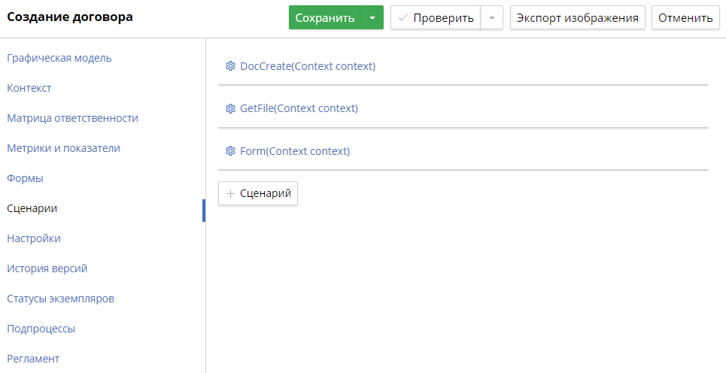The image size is (726, 373).
Task: Click the plus icon on Сценарий button
Action: (230, 193)
